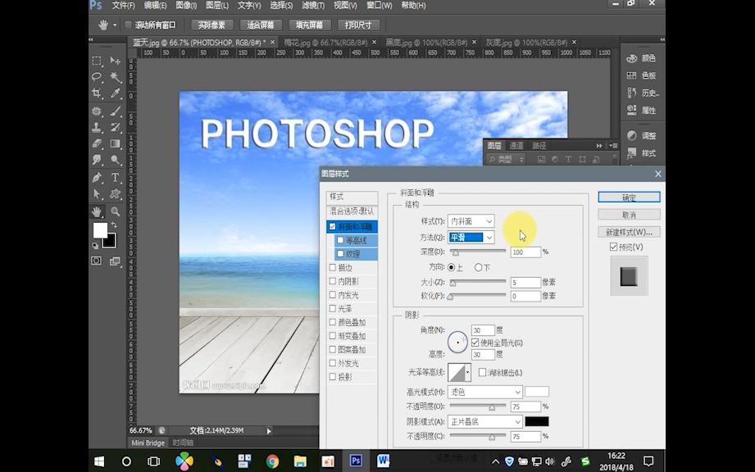755x472 pixels.
Task: Open Word from the taskbar
Action: click(x=383, y=461)
